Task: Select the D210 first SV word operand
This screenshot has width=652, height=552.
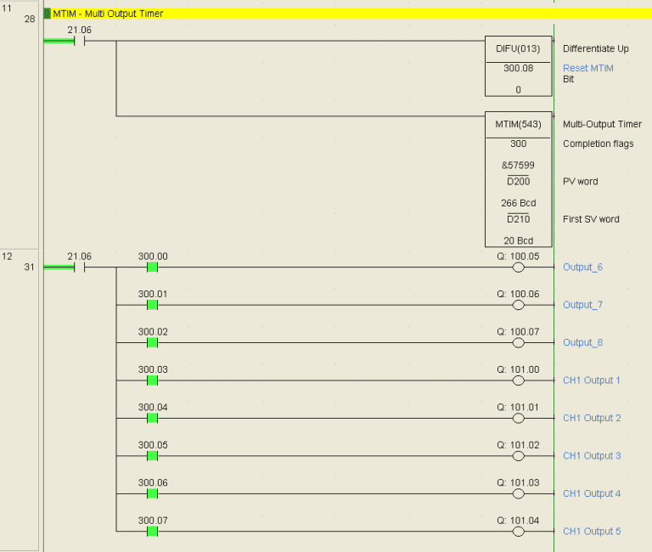Action: [x=518, y=219]
